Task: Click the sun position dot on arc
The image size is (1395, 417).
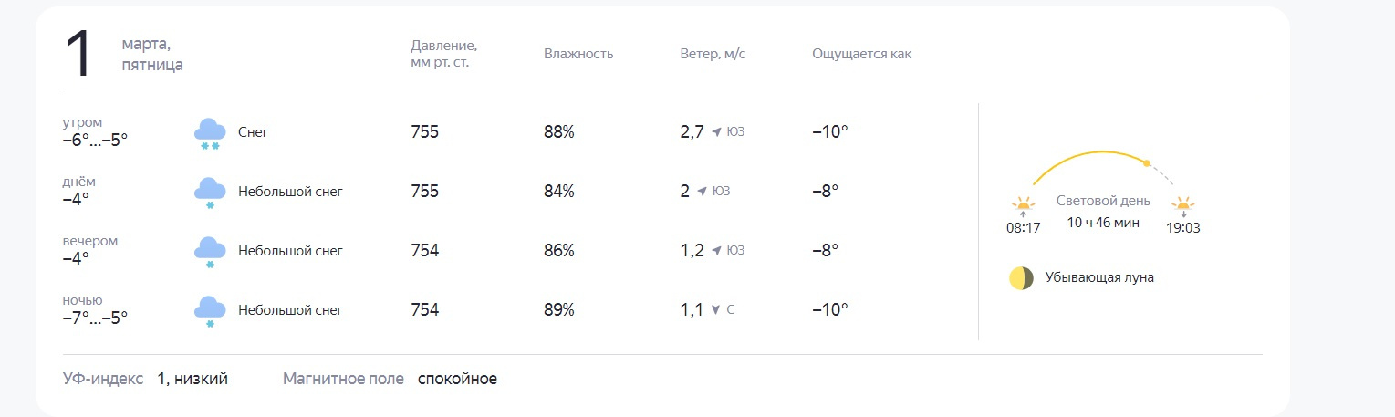Action: (x=1147, y=163)
